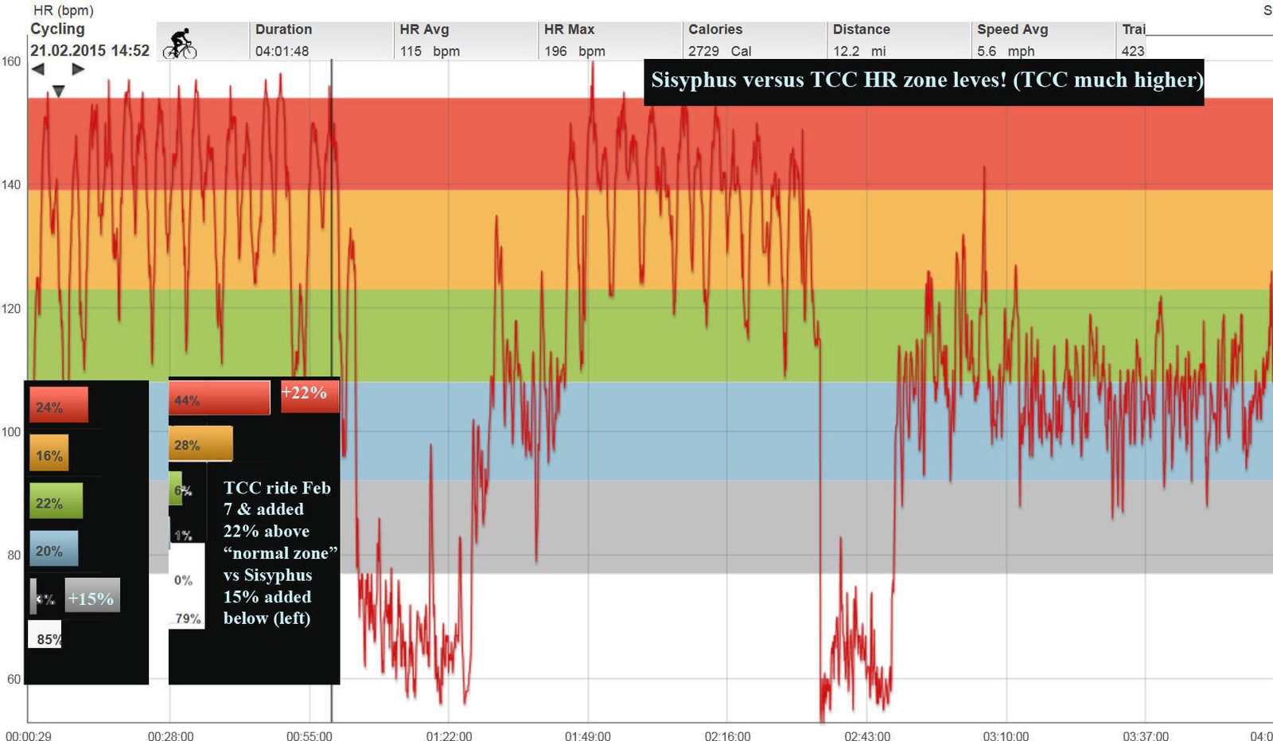Click the orange 28% zone bar
1273x741 pixels.
[200, 444]
